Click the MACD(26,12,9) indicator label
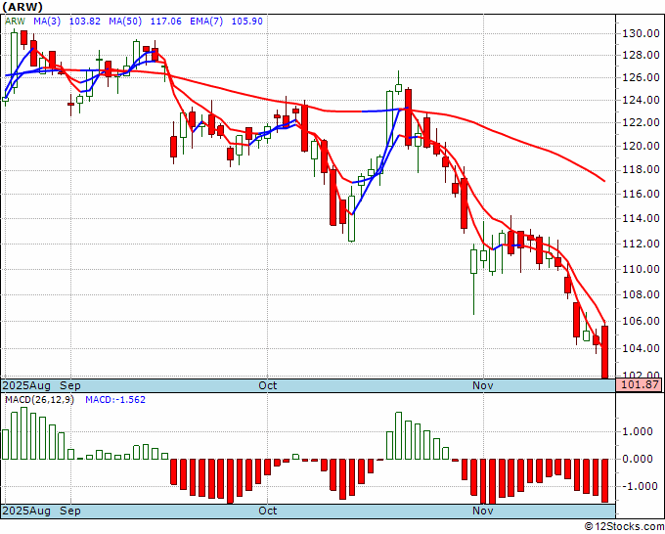665x534 pixels. point(39,400)
